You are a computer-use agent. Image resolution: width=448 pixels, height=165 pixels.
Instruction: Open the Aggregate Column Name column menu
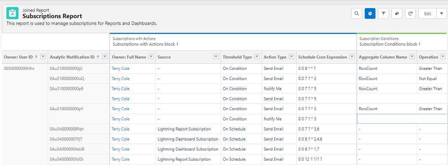[412, 57]
